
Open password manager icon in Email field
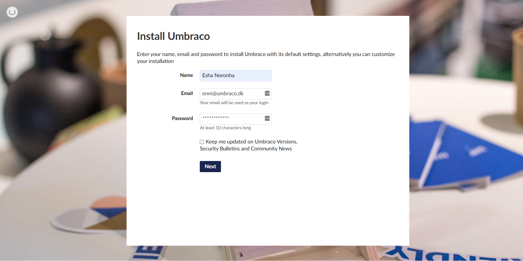[x=267, y=93]
